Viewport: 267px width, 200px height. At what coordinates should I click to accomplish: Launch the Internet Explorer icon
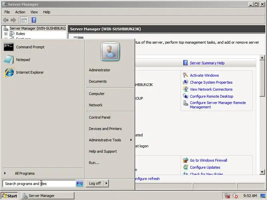pos(9,72)
